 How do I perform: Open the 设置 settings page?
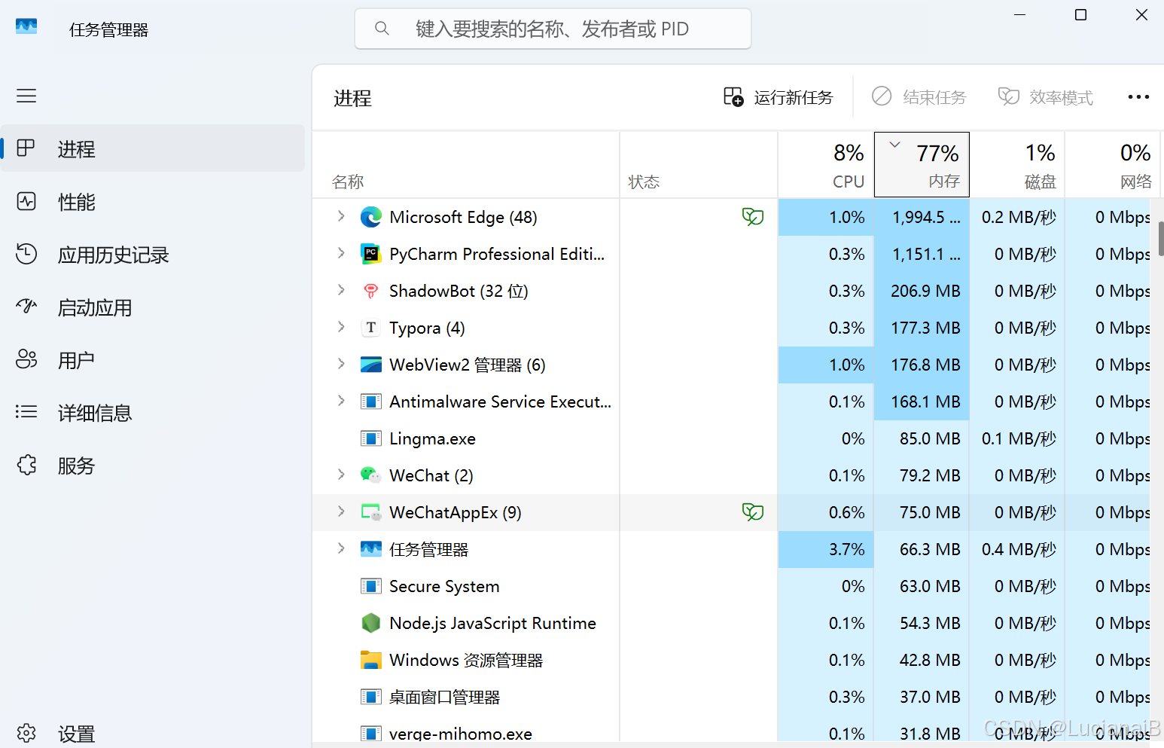[153, 733]
